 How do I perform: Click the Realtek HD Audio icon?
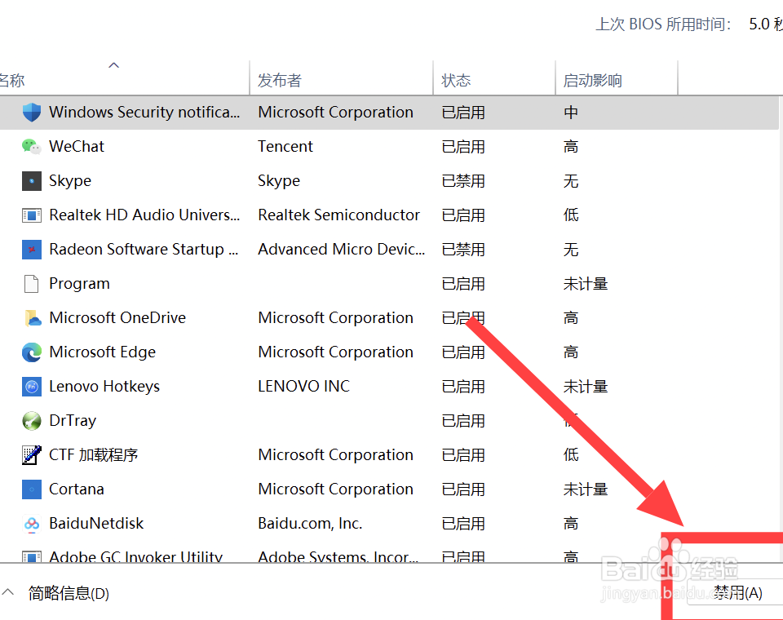pos(32,215)
